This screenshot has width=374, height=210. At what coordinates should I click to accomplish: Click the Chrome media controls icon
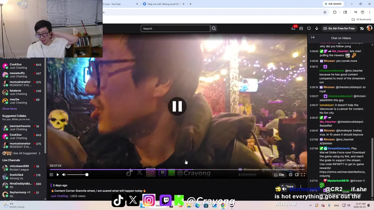(356, 12)
